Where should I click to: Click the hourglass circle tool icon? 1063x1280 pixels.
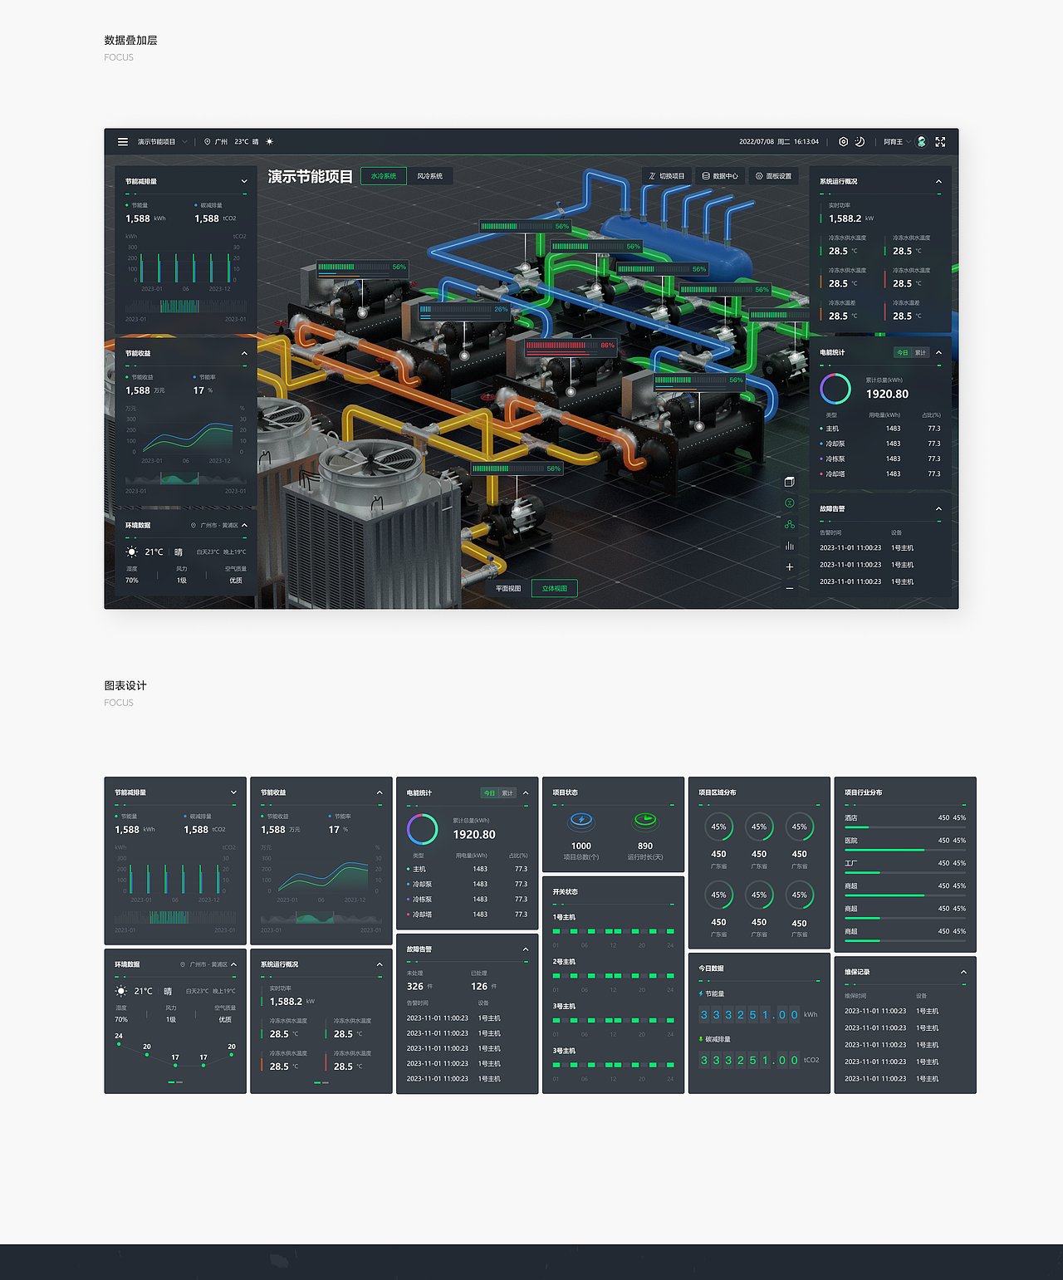(790, 503)
